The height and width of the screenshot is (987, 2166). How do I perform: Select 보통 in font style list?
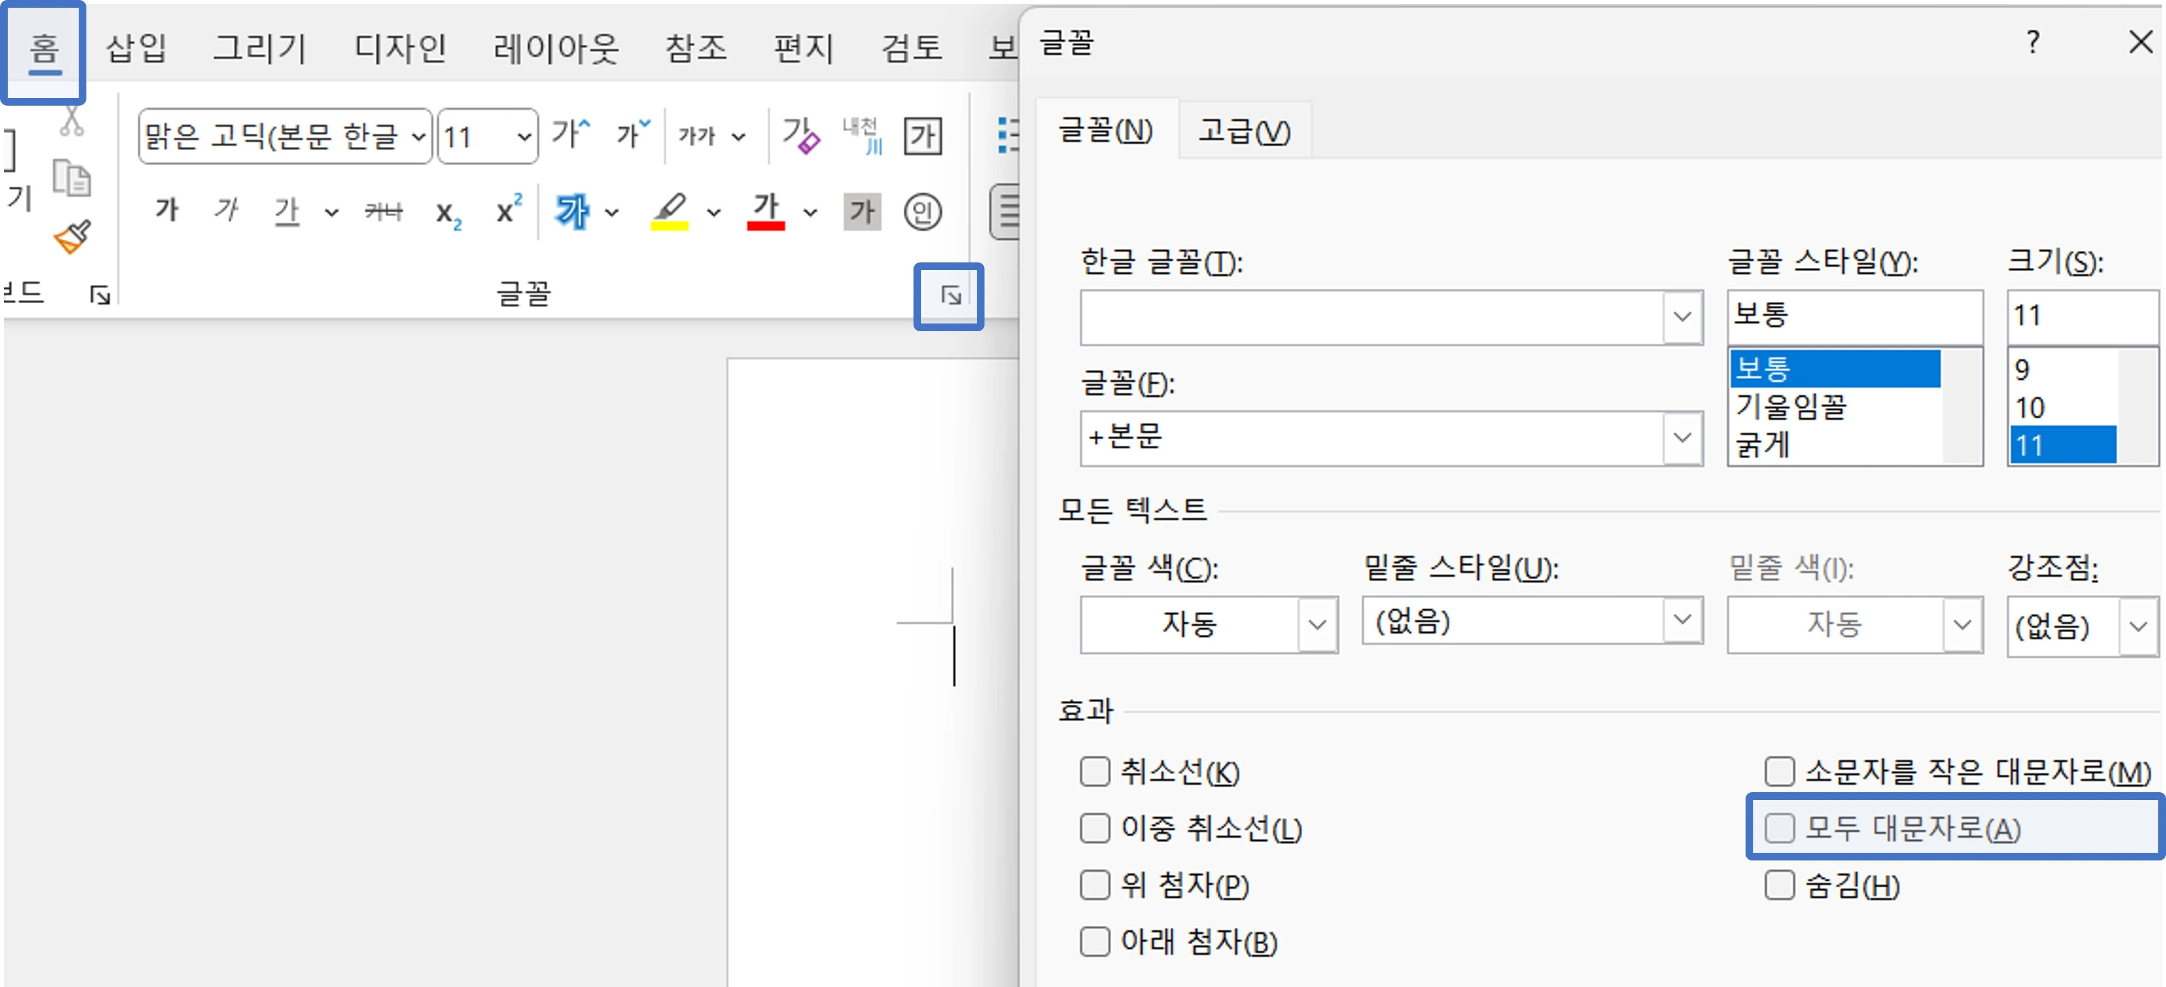(x=1835, y=368)
